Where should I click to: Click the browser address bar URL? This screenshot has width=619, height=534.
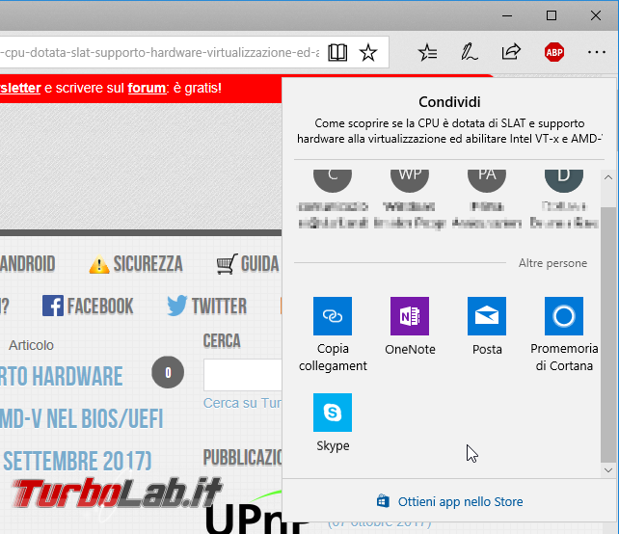point(160,52)
